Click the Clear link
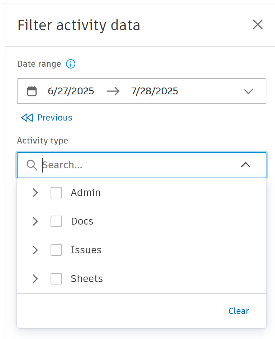The image size is (275, 339). coord(239,311)
